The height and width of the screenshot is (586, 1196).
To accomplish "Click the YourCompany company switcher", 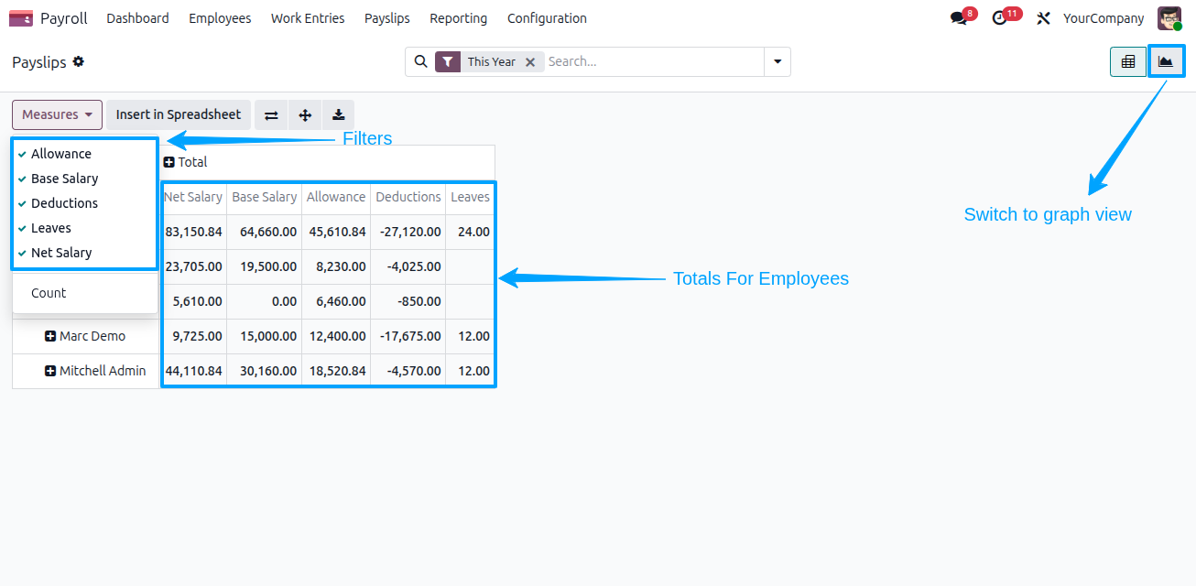I will [x=1104, y=18].
